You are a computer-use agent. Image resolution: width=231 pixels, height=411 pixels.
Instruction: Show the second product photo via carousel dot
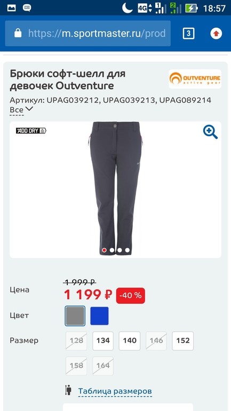pos(112,250)
